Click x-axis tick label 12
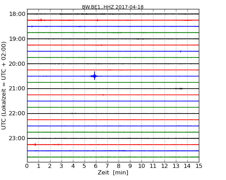Viewport: 226px width, 180px height. click(164, 166)
